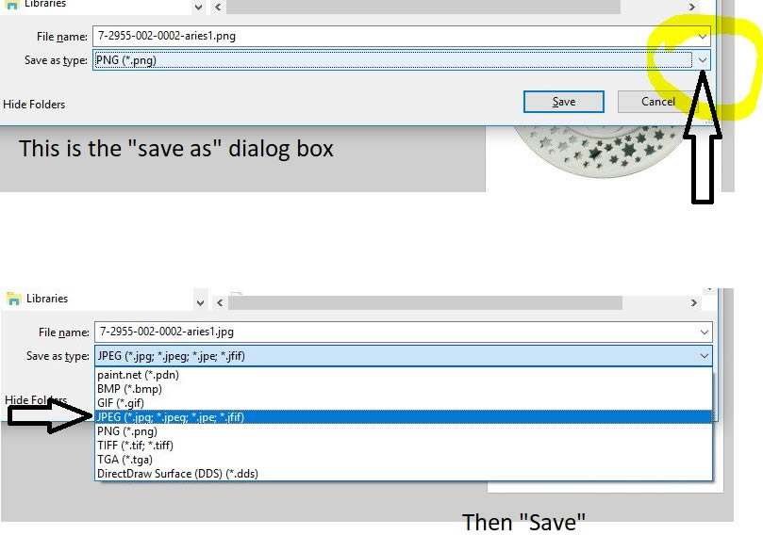763x535 pixels.
Task: Select JPEG (*.jpg; *.jpeg; *.jpe; *.jfif) option
Action: 404,417
